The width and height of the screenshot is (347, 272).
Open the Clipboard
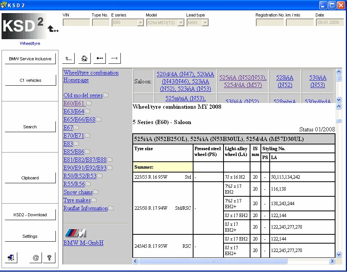coord(30,178)
